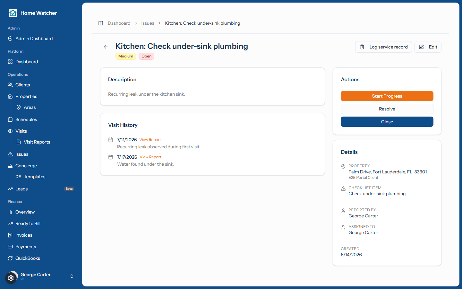
Task: Click the Dashboard breadcrumb link
Action: pos(119,23)
